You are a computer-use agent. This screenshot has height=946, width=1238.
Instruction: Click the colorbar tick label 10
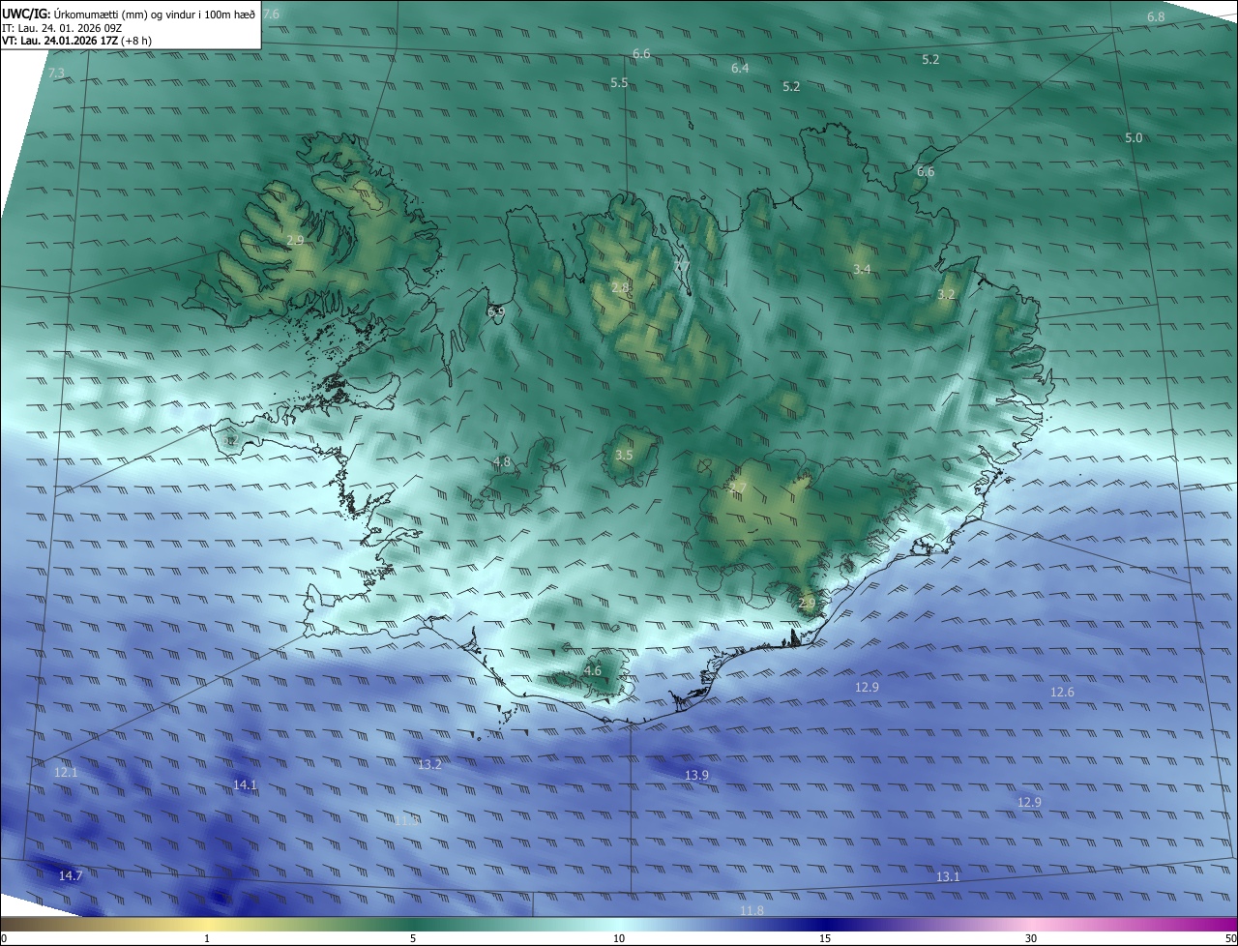coord(619,938)
